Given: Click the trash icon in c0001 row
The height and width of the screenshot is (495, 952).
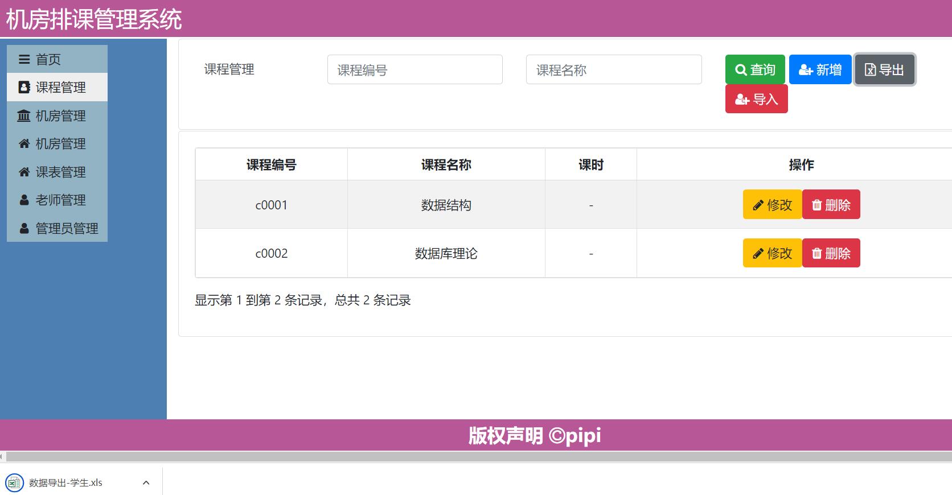Looking at the screenshot, I should point(817,205).
